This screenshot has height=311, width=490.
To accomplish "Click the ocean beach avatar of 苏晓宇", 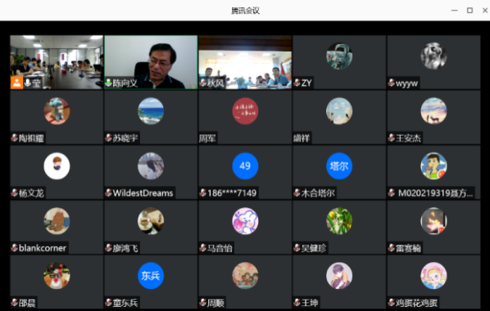I will [151, 110].
